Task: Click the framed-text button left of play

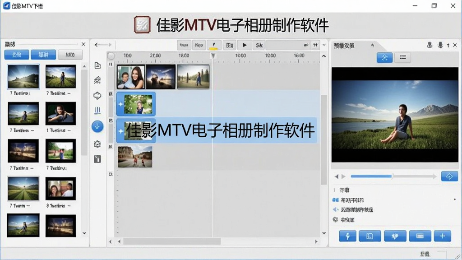Action: tap(229, 45)
